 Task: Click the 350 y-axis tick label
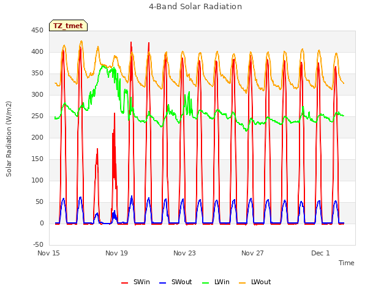tap(37, 73)
